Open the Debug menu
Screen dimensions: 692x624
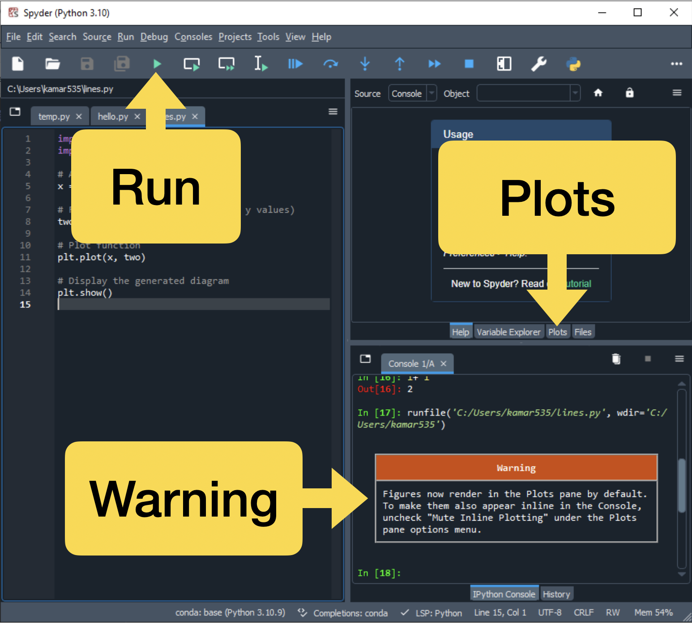154,37
